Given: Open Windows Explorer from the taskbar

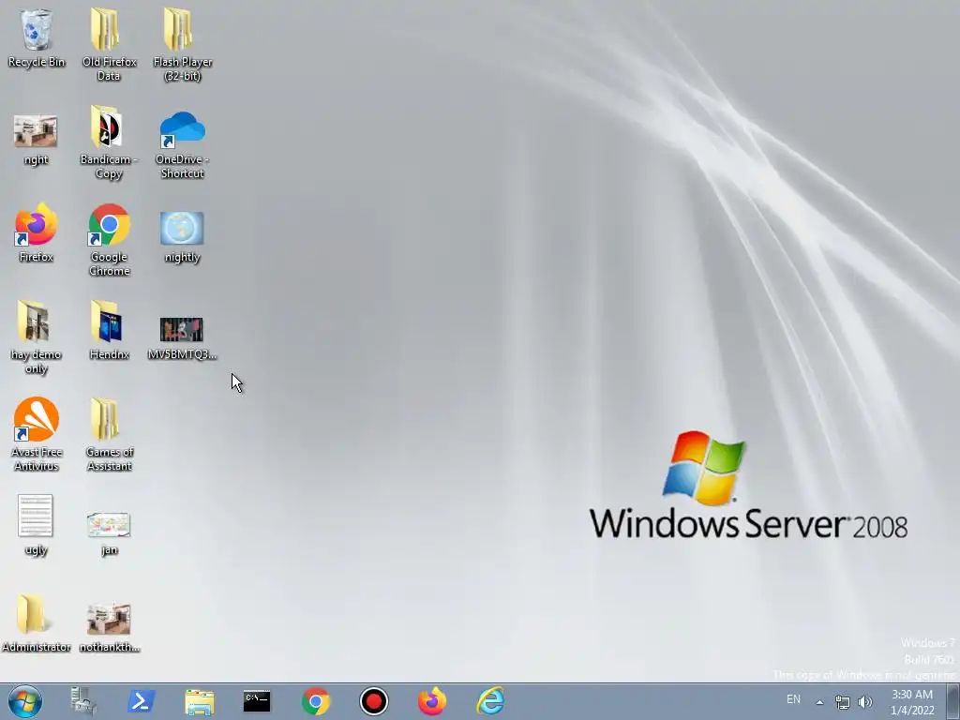Looking at the screenshot, I should click(199, 701).
